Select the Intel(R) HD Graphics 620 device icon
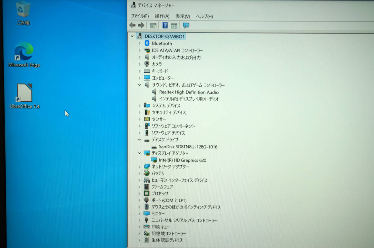 pos(154,160)
